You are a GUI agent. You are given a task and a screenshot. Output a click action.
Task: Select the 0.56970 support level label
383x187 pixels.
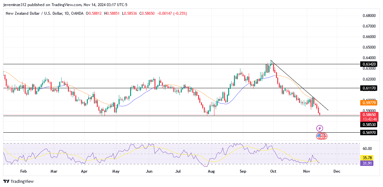coord(368,132)
